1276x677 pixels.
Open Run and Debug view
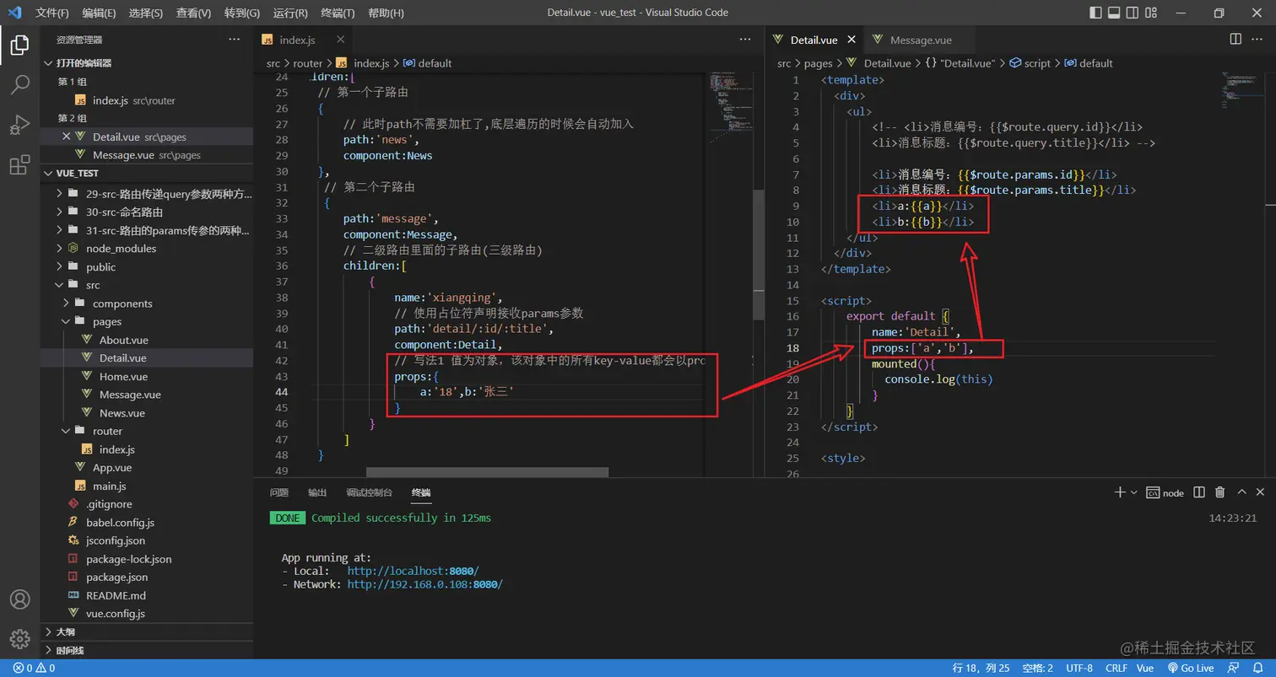click(x=19, y=125)
